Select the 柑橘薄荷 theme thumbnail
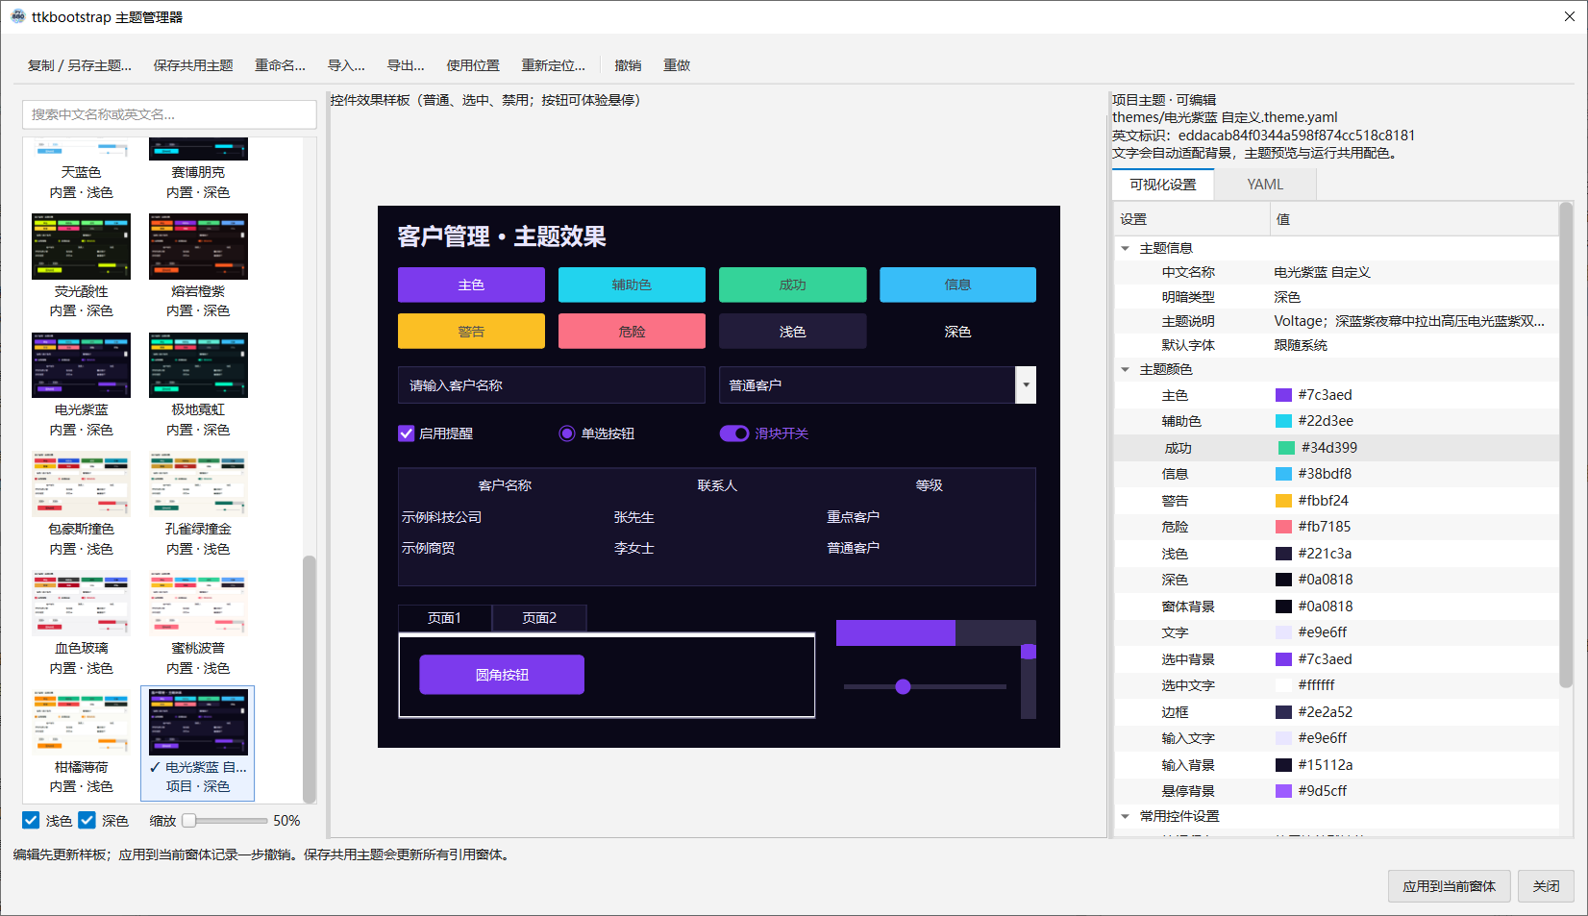Viewport: 1588px width, 916px height. [x=81, y=722]
